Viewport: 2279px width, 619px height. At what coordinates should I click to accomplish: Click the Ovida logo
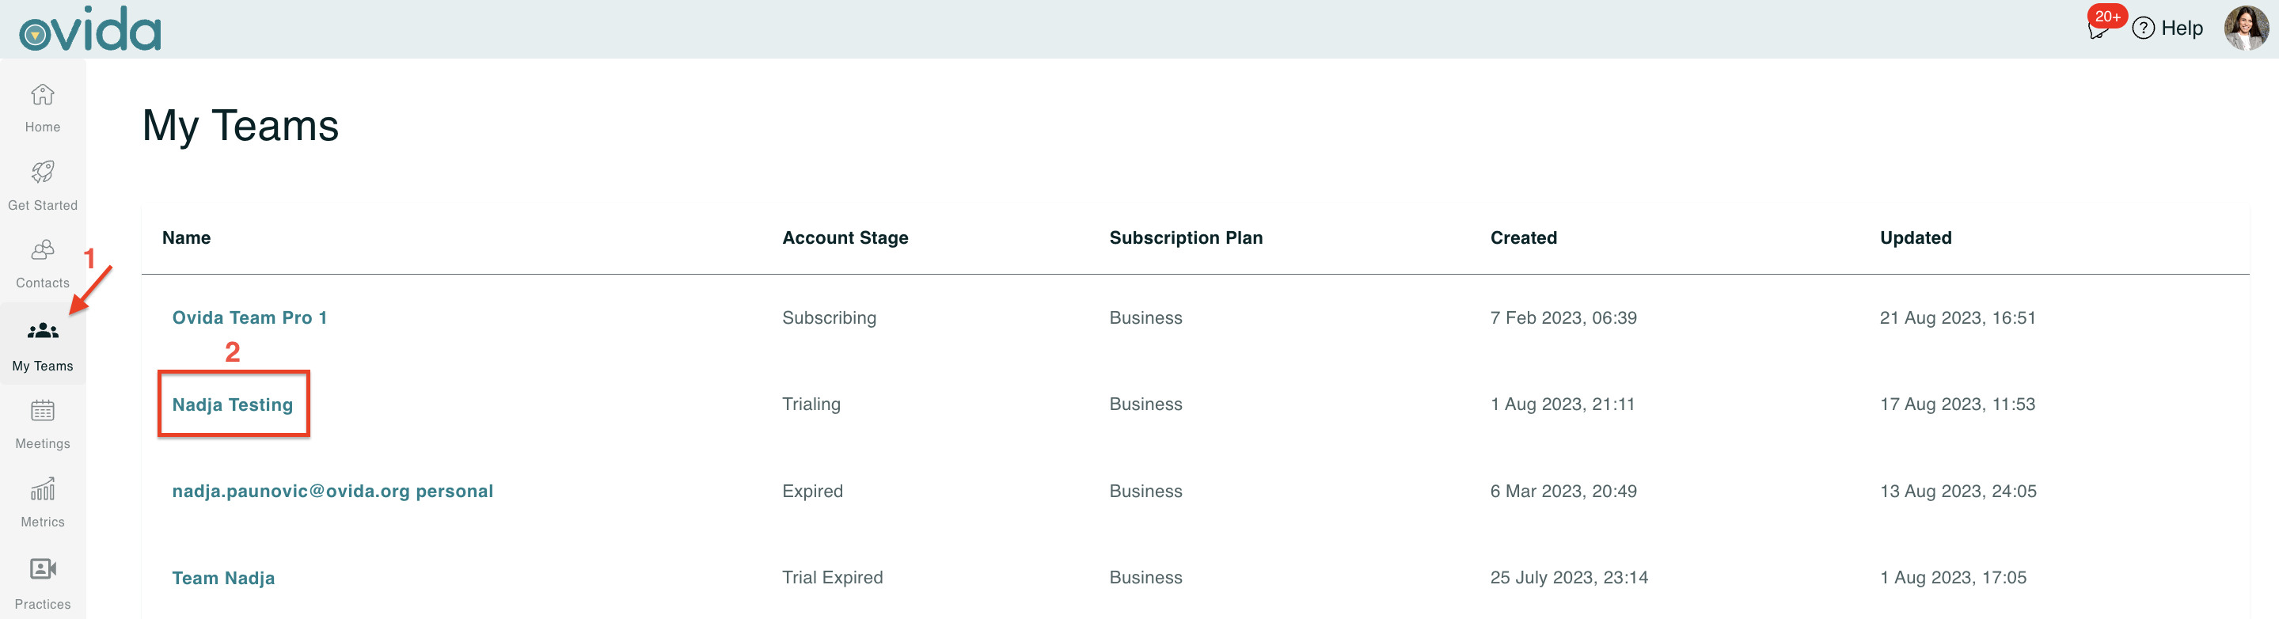pos(90,28)
